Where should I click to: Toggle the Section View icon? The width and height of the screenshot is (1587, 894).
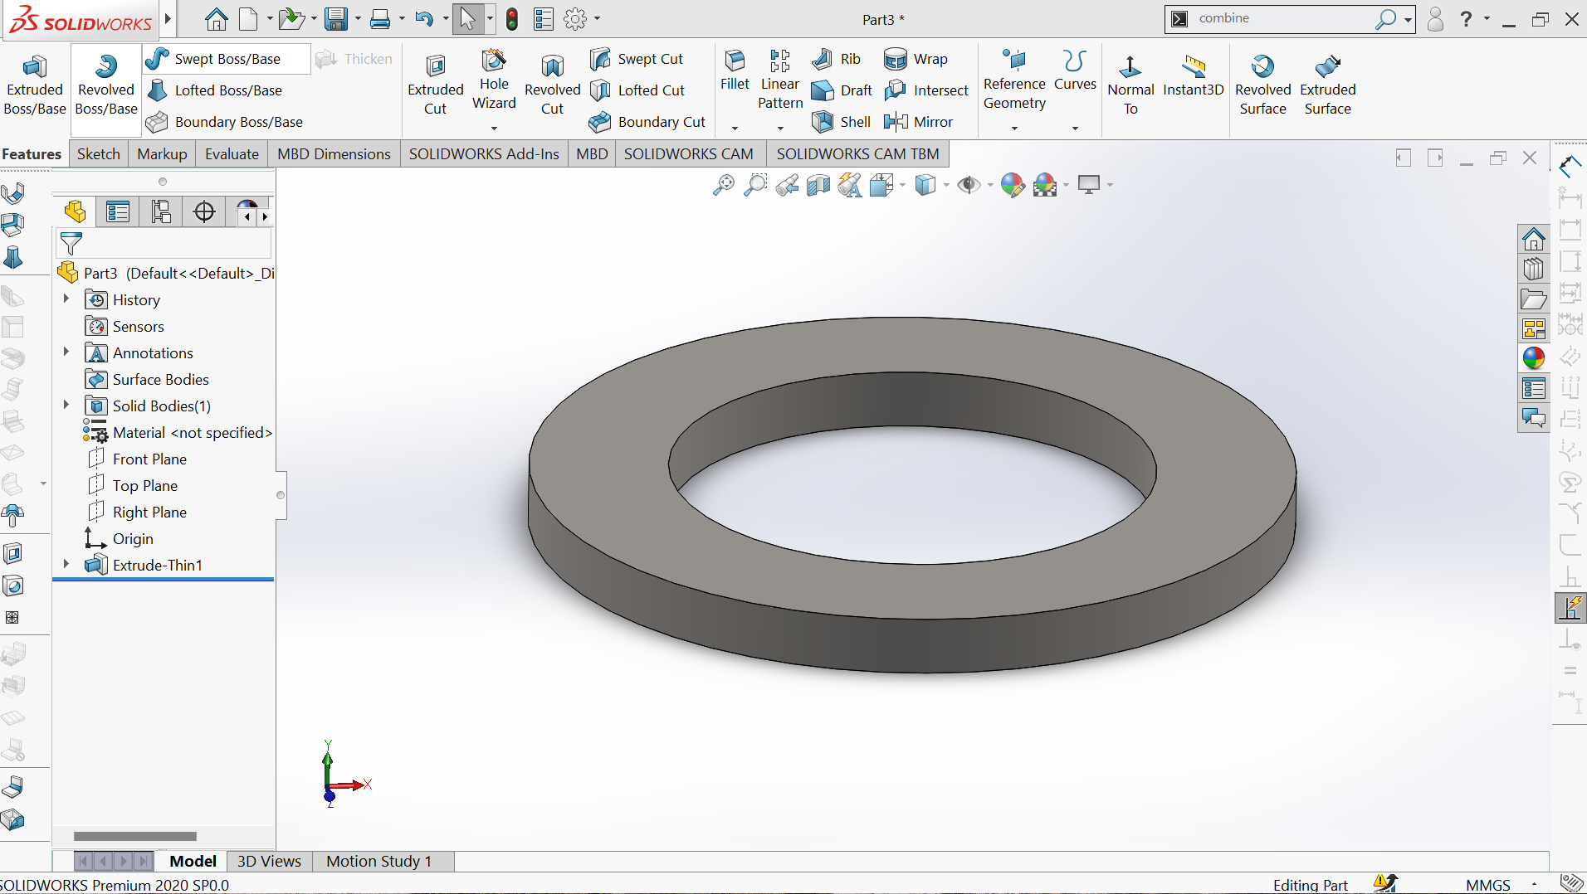click(818, 185)
